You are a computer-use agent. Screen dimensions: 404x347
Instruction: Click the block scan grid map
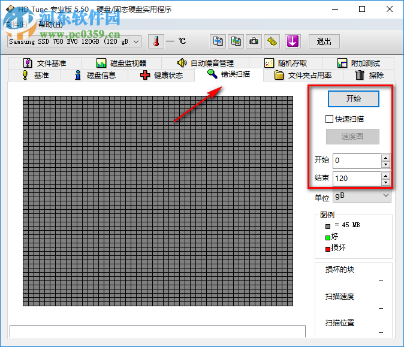coord(158,201)
